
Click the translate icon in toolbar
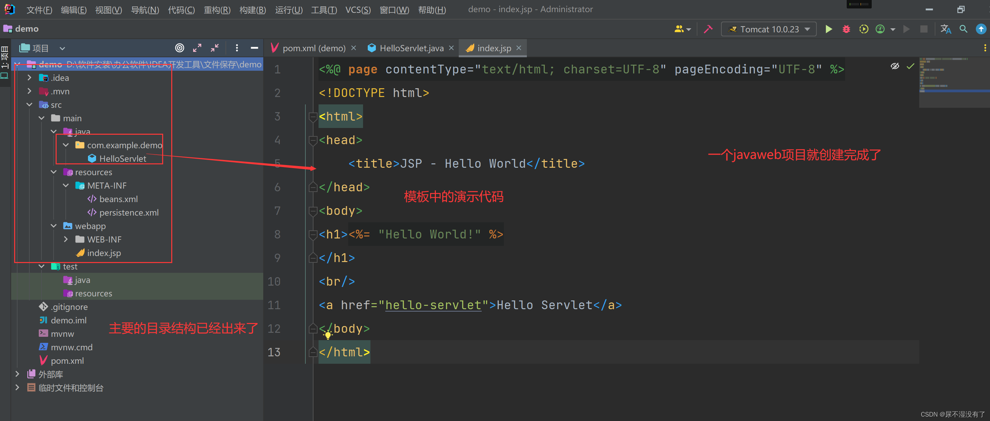click(x=946, y=29)
